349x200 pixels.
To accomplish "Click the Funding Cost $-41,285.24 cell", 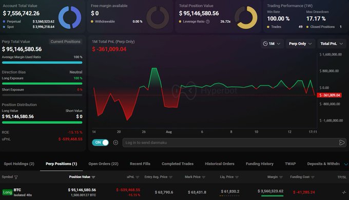I will [x=304, y=192].
